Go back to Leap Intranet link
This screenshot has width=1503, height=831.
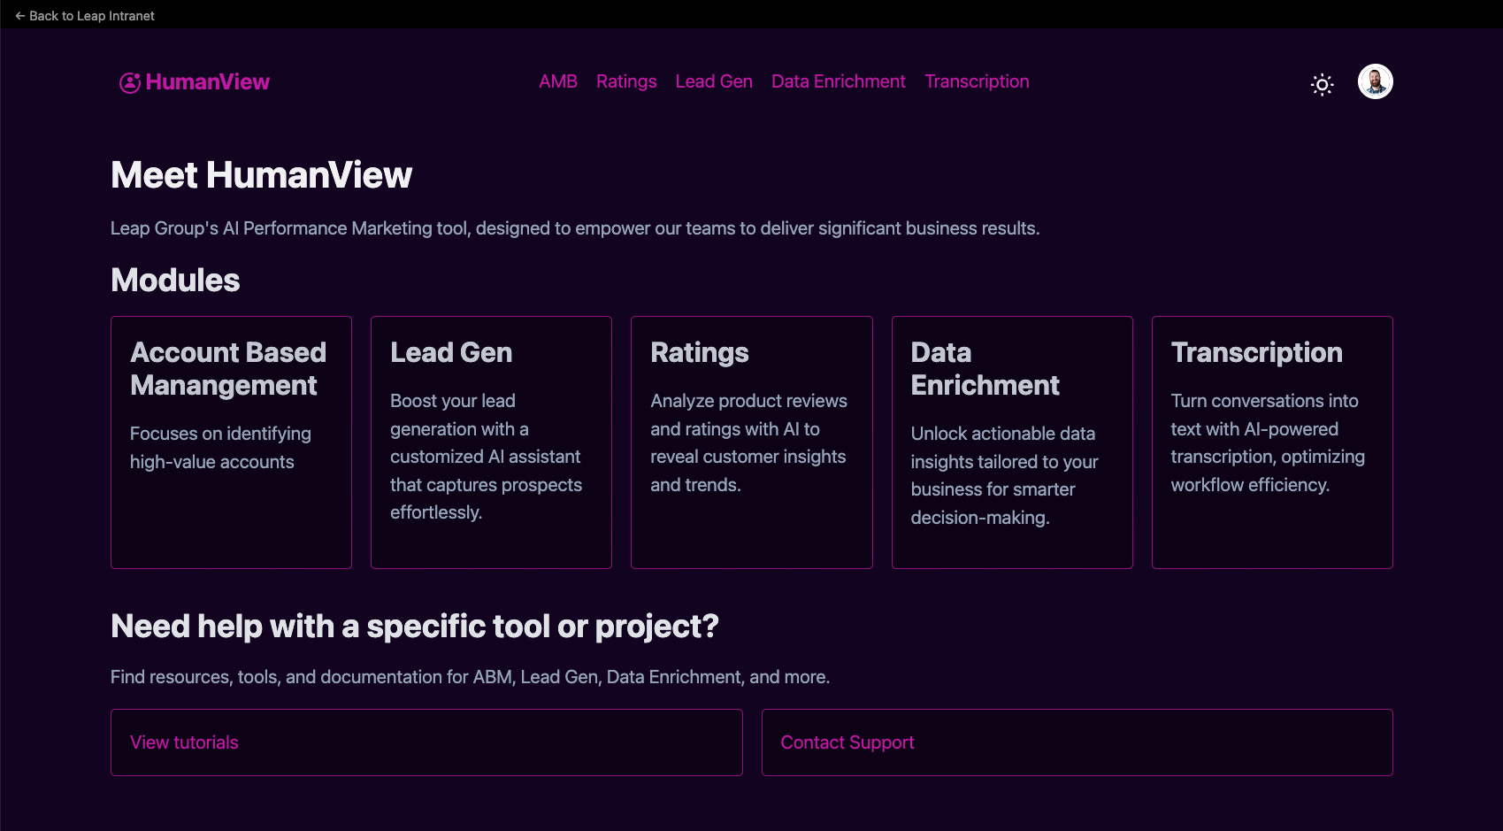pyautogui.click(x=91, y=16)
